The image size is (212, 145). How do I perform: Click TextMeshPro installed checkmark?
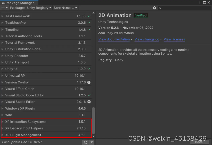pyautogui.click(x=89, y=23)
